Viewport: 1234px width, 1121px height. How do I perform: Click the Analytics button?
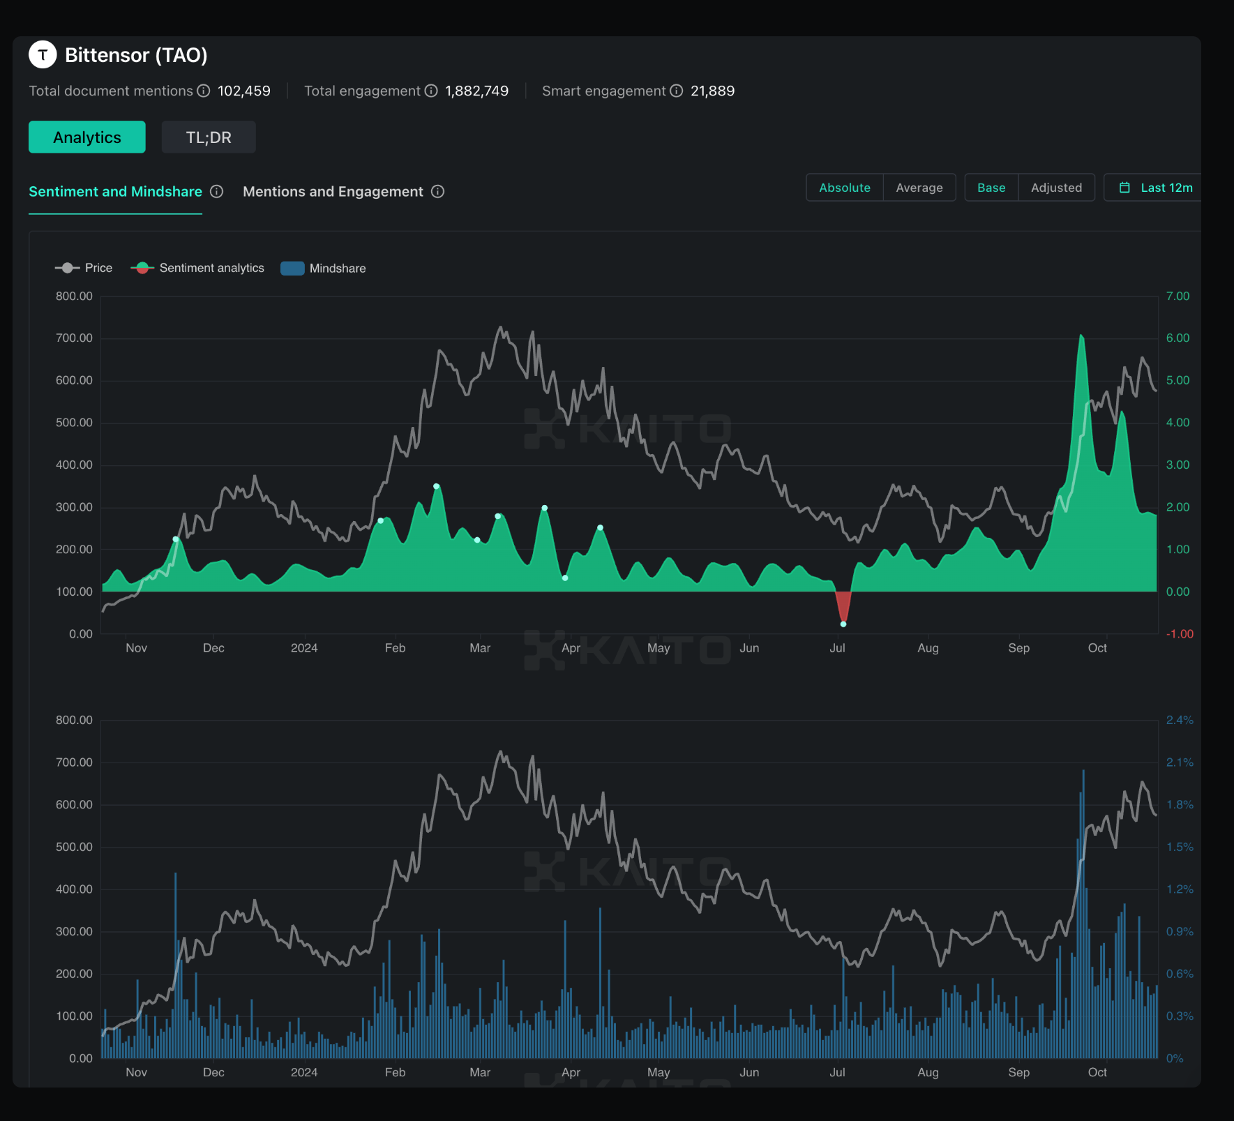coord(87,137)
